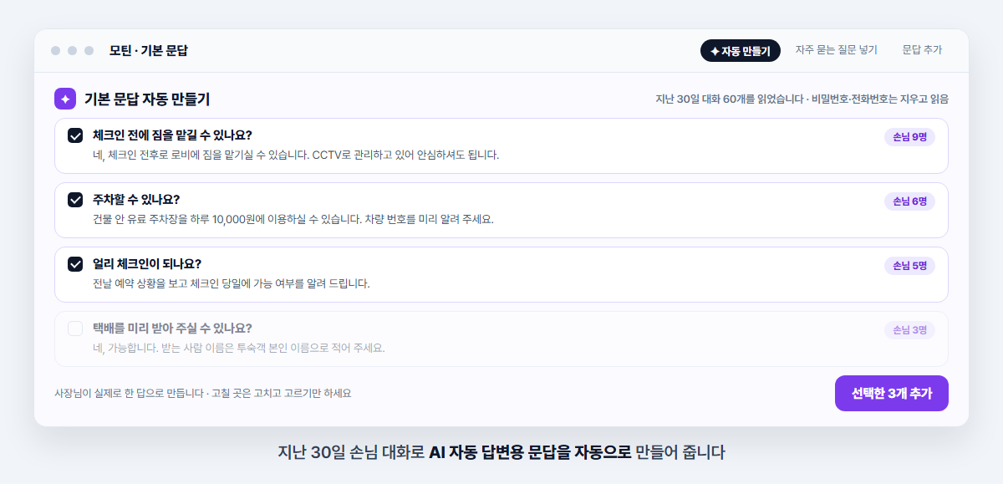Click the 손님 3명 badge
Viewport: 1003px width, 484px height.
[909, 330]
